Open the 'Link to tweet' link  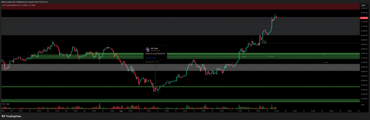point(151,57)
